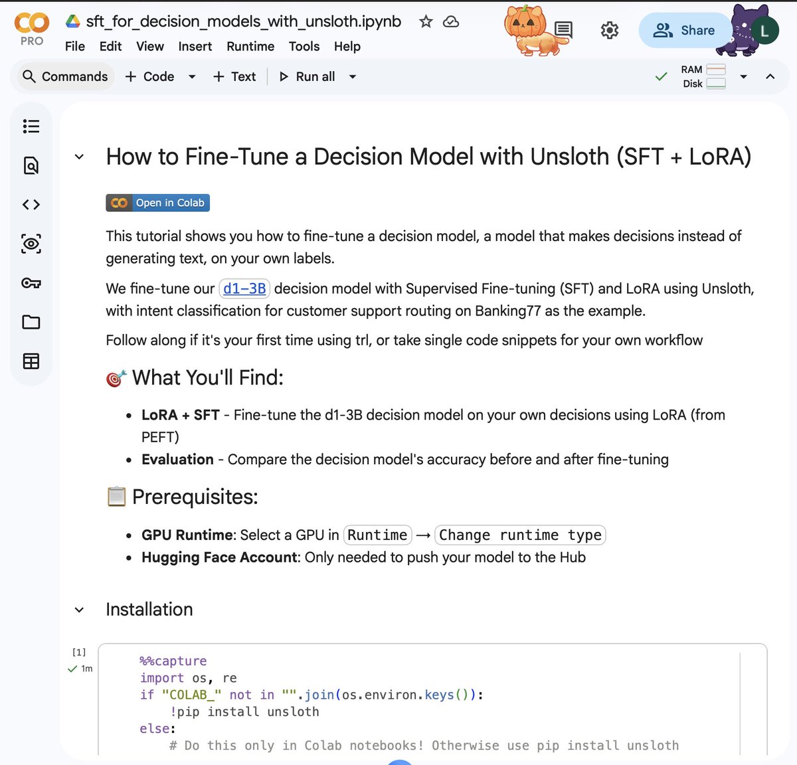Viewport: 797px width, 765px height.
Task: Click the main title heading text
Action: point(428,157)
